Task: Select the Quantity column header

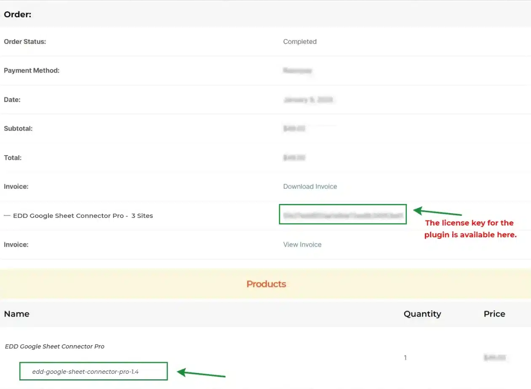Action: (x=422, y=314)
